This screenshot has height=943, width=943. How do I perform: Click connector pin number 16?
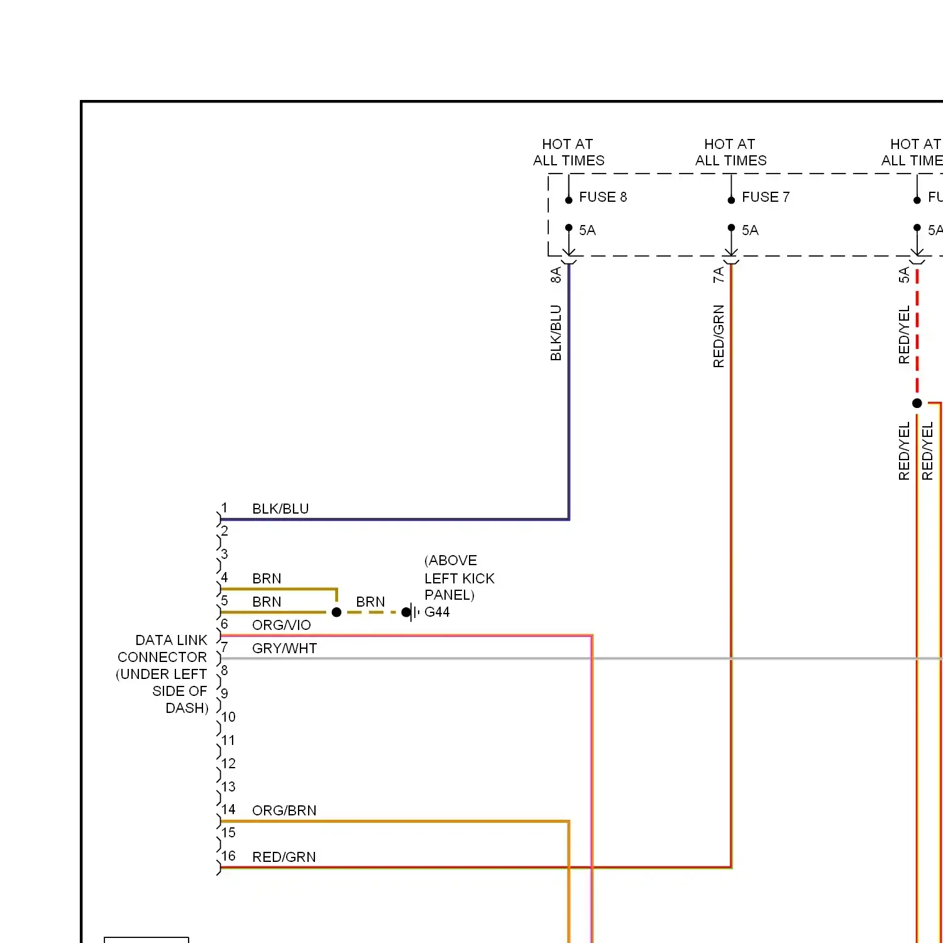[x=228, y=856]
